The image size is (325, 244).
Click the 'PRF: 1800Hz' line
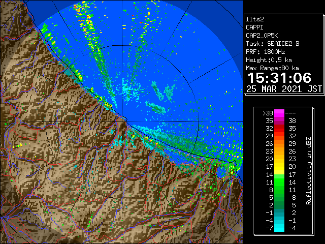(266, 52)
